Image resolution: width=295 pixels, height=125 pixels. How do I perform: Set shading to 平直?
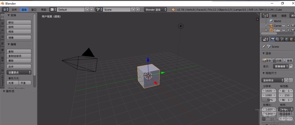pos(25,83)
